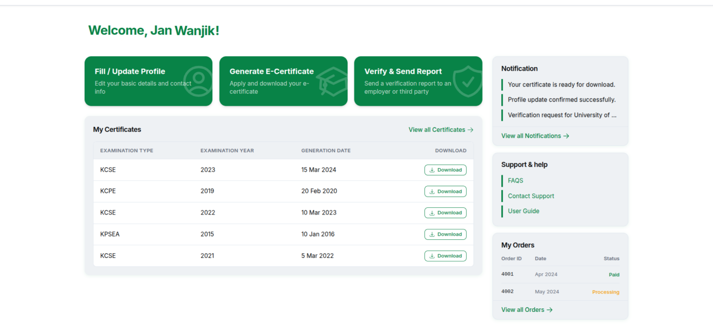Click the Download column header
This screenshot has height=330, width=713.
coord(451,151)
